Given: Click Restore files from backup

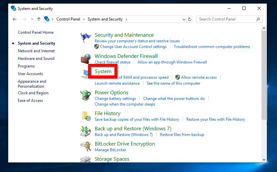Looking at the screenshot, I should click(182, 135).
